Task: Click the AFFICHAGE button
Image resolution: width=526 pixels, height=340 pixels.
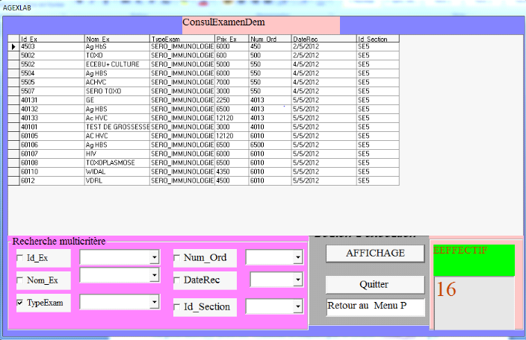Action: (375, 254)
